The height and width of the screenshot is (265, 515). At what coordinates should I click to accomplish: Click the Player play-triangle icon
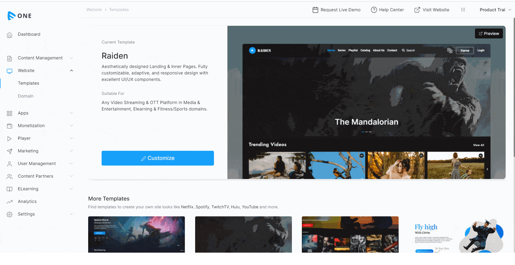(9, 139)
